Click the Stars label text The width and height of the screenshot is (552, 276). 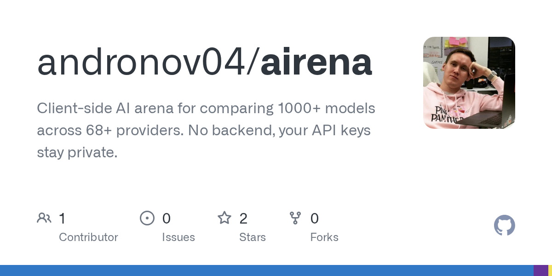coord(253,237)
